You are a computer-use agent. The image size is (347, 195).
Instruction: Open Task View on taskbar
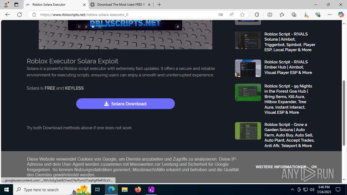point(98,190)
